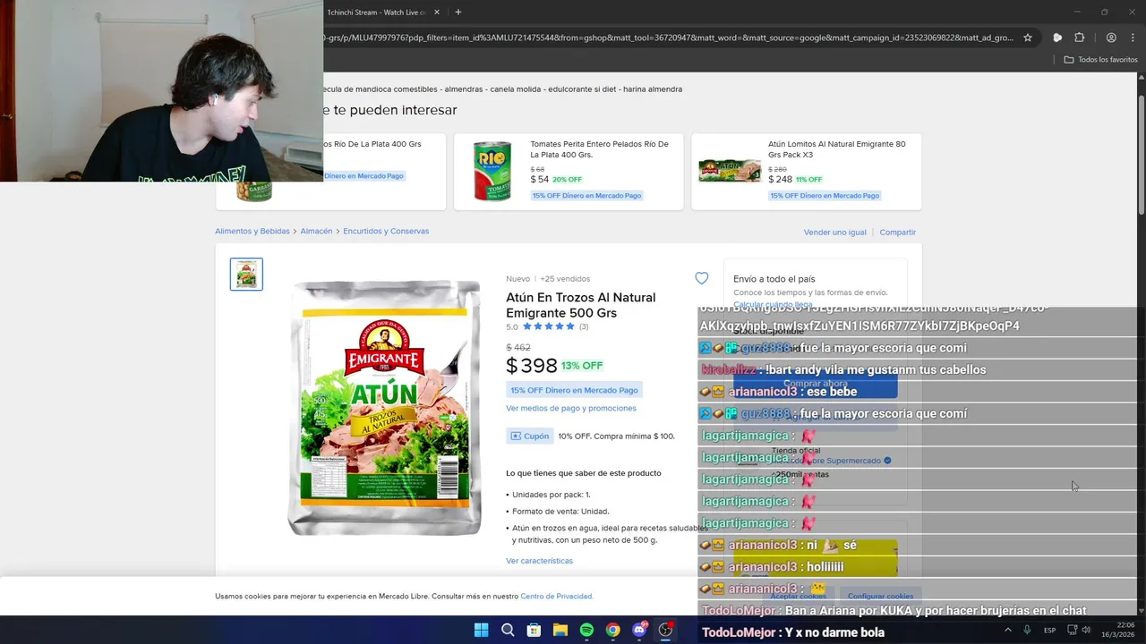
Task: Open Spotify from taskbar
Action: point(586,630)
